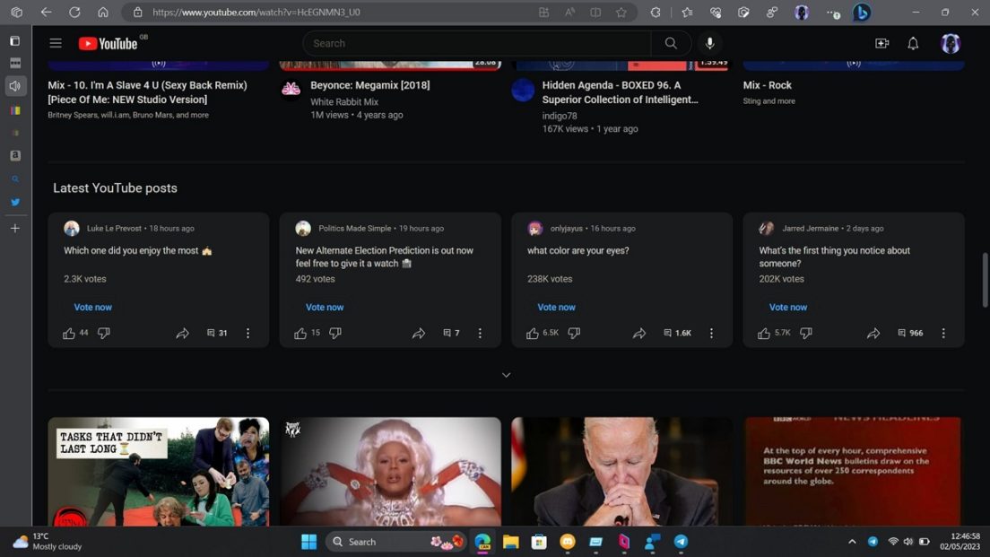Image resolution: width=990 pixels, height=557 pixels.
Task: Open the Edge settings menu
Action: coord(831,13)
